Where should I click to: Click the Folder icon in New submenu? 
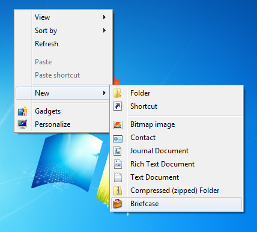[117, 93]
